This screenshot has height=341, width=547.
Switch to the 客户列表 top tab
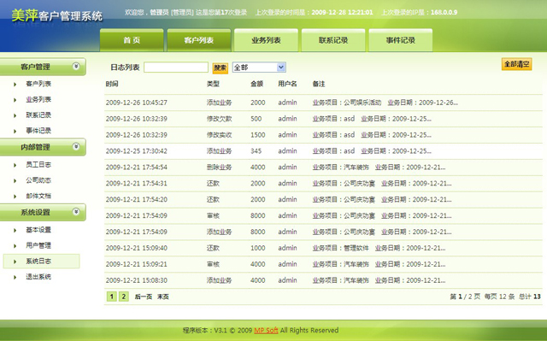click(x=199, y=40)
